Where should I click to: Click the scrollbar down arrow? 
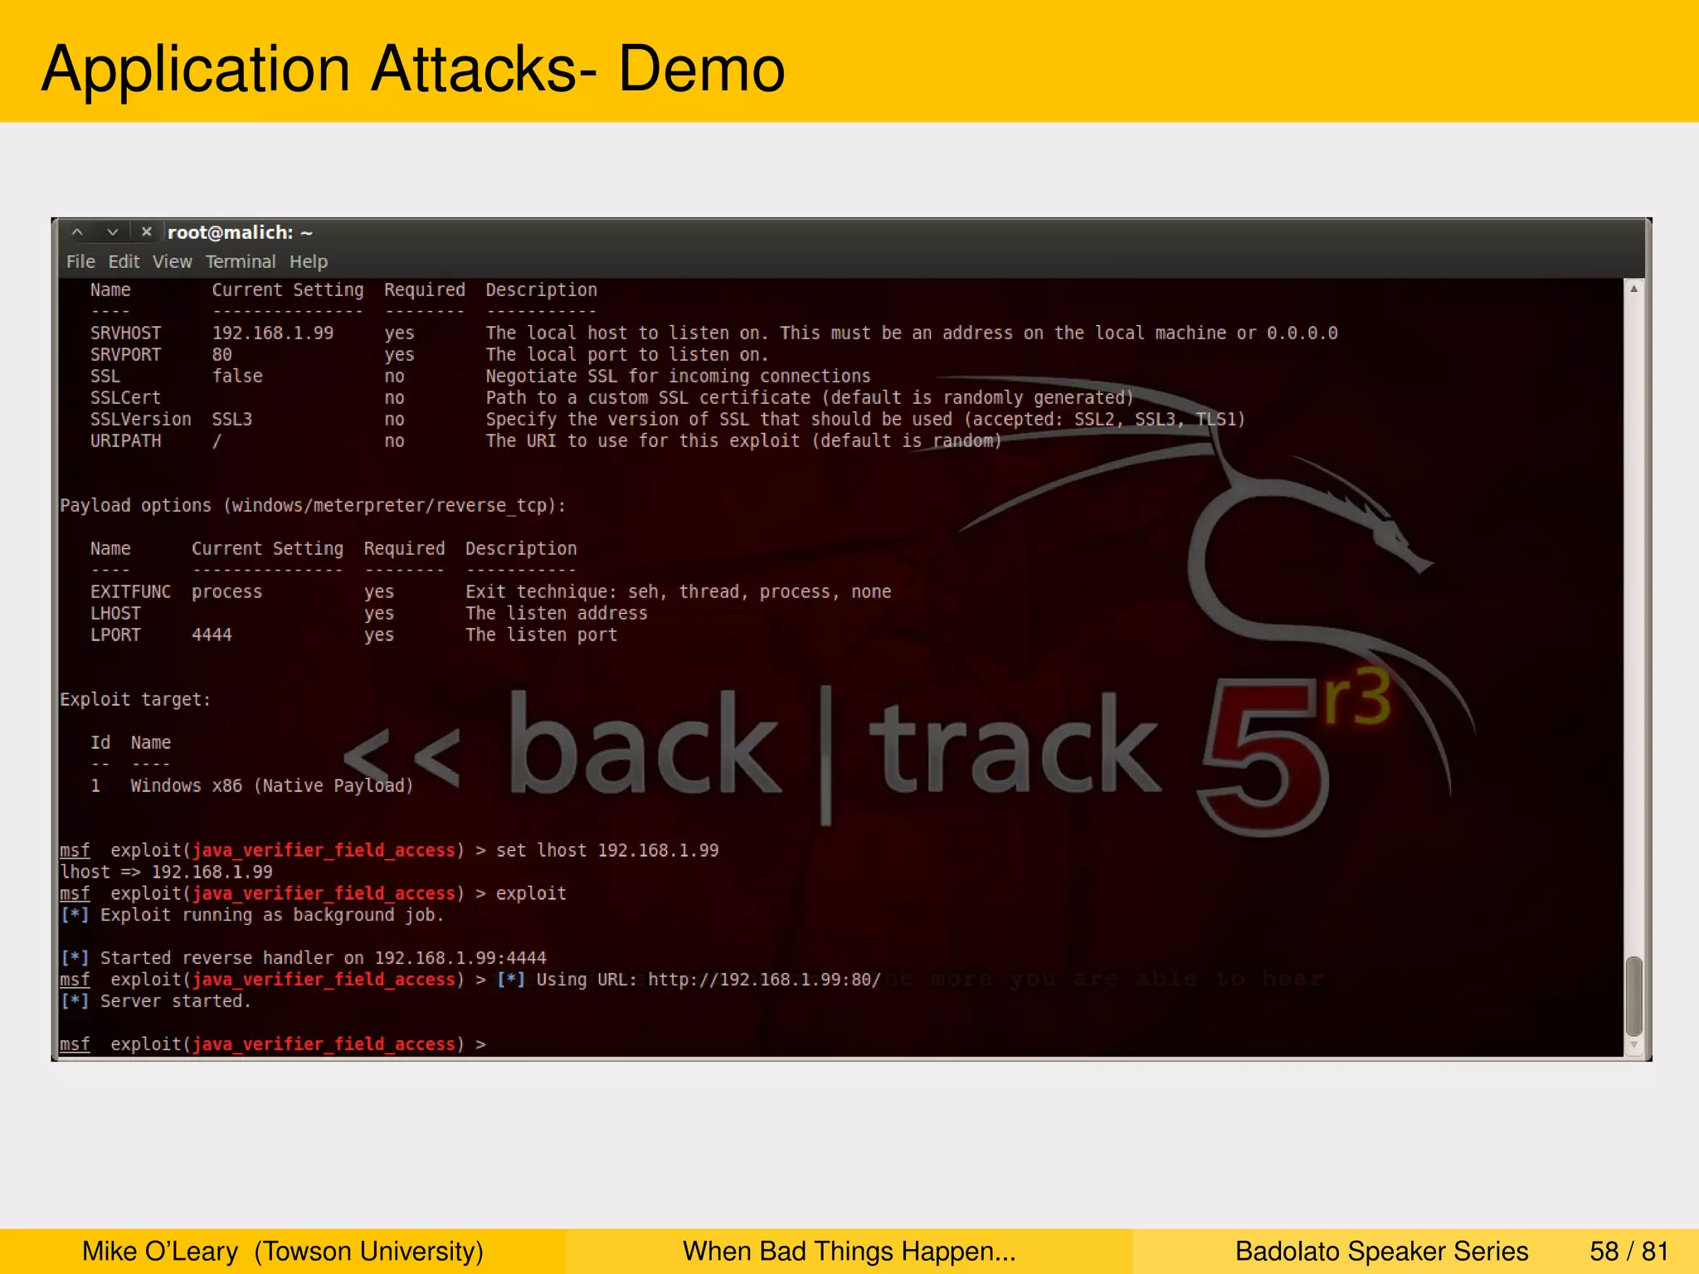[x=1633, y=1046]
